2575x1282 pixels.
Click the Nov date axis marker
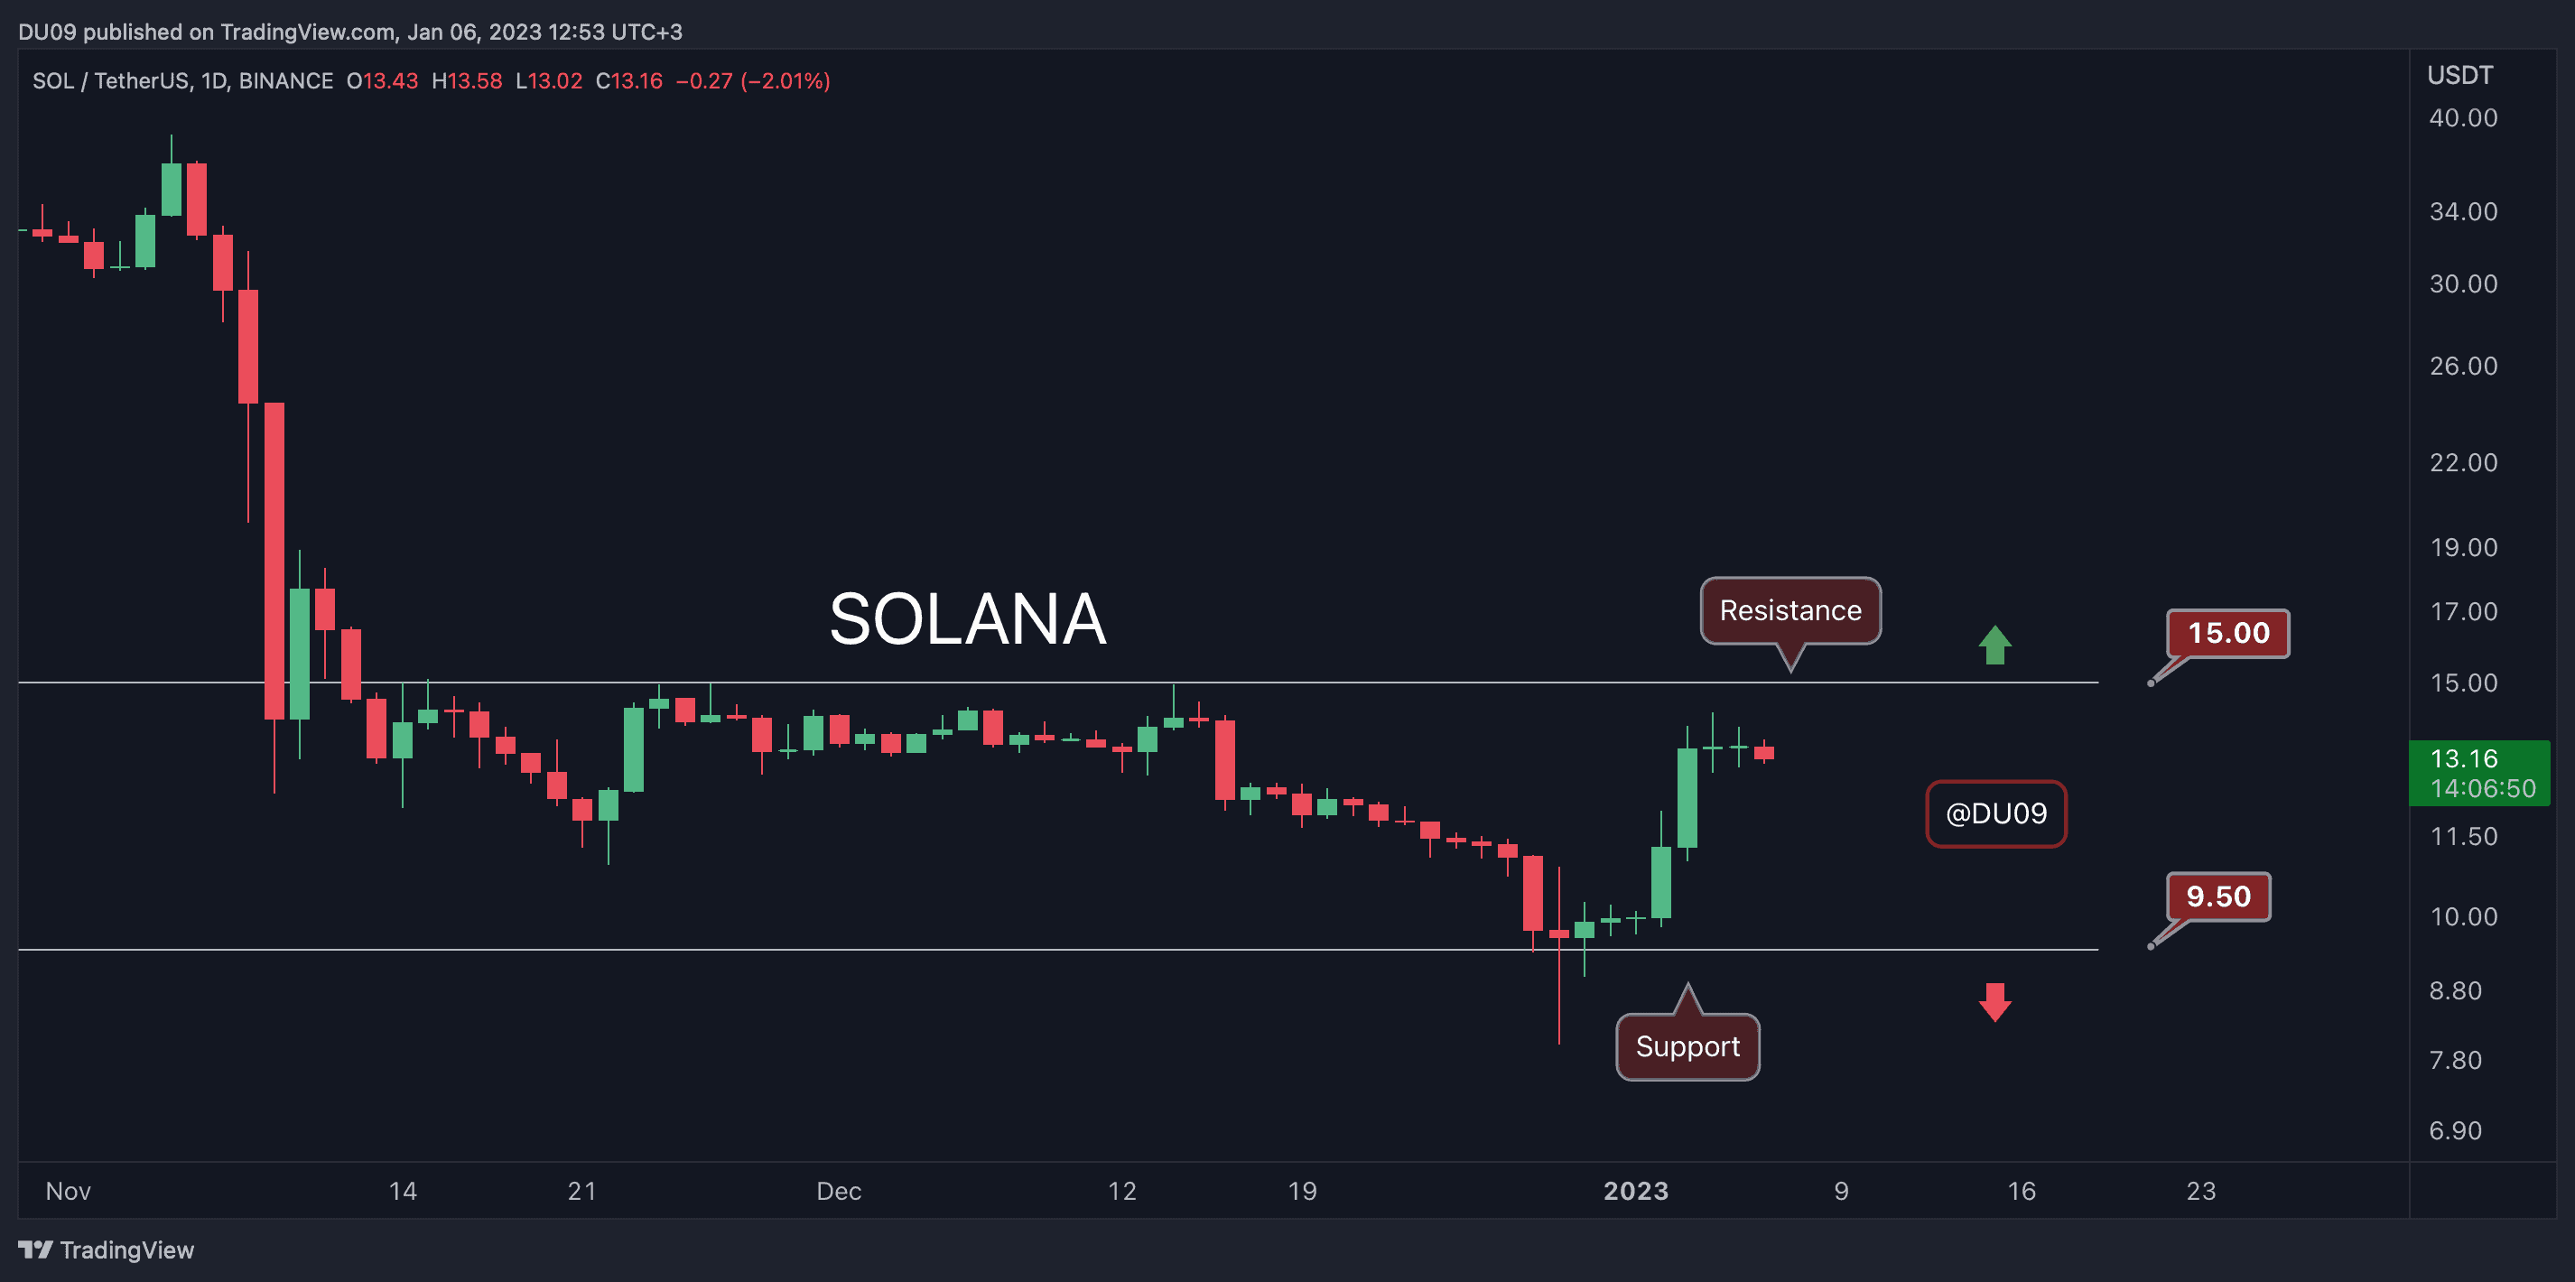[x=68, y=1190]
